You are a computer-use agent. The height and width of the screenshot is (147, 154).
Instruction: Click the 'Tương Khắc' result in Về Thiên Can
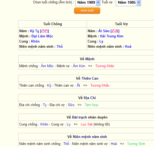point(100,85)
